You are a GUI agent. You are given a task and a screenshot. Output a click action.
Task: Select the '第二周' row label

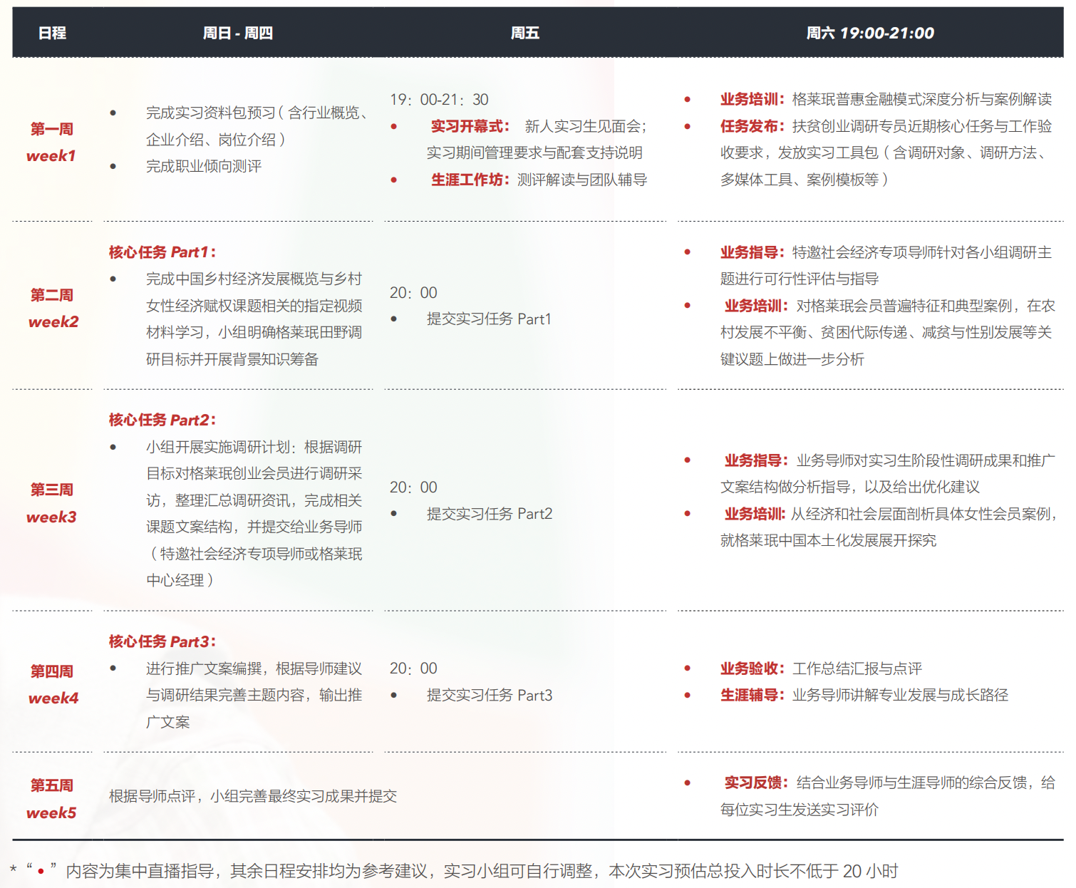tap(52, 295)
